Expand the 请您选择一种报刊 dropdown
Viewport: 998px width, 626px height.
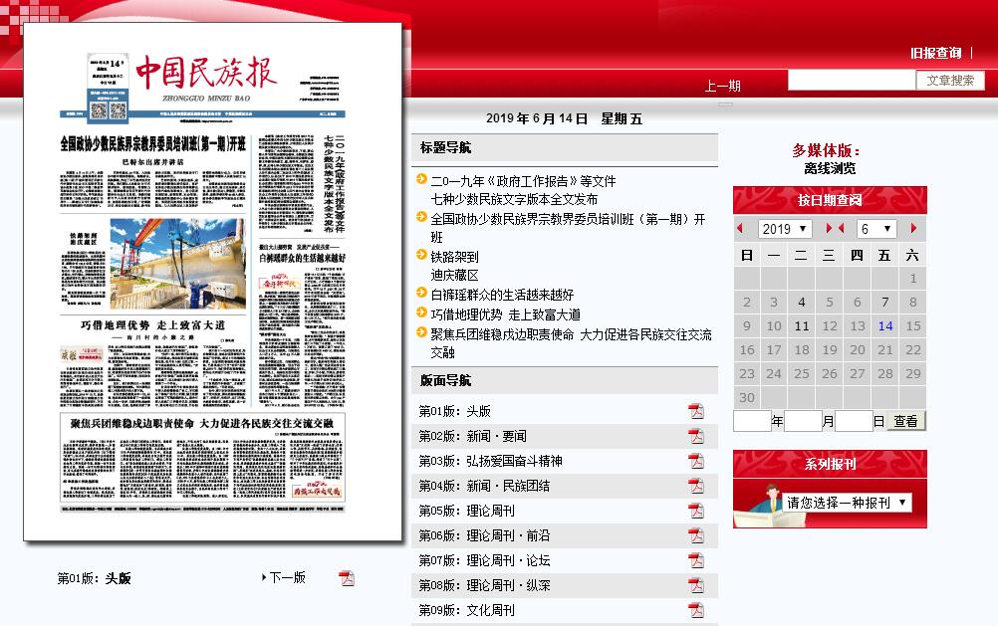pyautogui.click(x=847, y=503)
